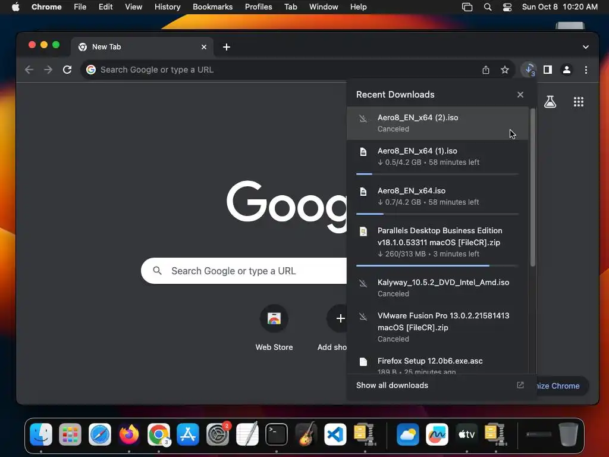Open Trash from the Dock
The width and height of the screenshot is (609, 457).
[x=568, y=434]
